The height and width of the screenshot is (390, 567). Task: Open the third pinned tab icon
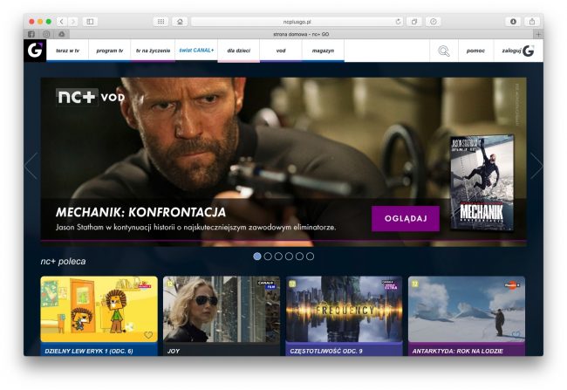coord(61,34)
